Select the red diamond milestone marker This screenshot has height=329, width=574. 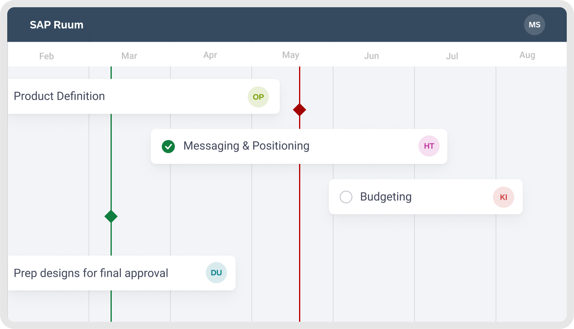tap(299, 110)
